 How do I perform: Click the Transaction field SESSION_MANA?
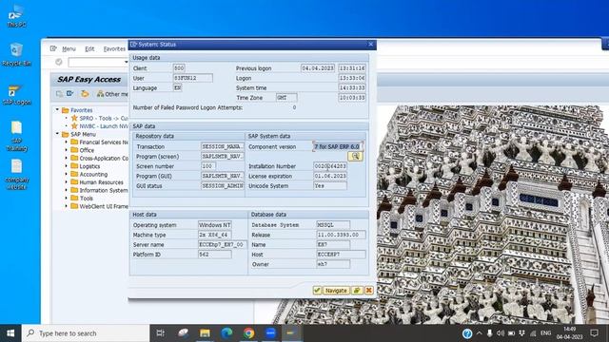223,146
